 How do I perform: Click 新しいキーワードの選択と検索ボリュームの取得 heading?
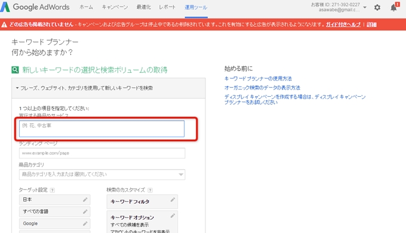click(x=95, y=70)
